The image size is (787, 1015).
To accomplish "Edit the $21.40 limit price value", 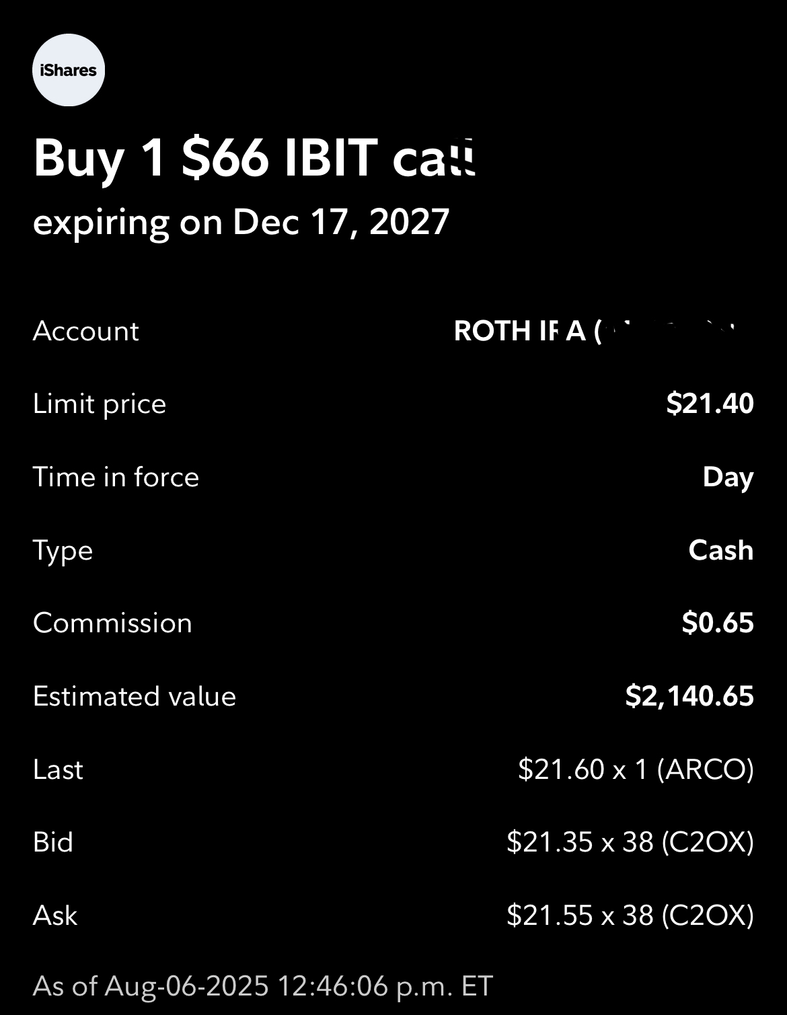I will point(710,404).
